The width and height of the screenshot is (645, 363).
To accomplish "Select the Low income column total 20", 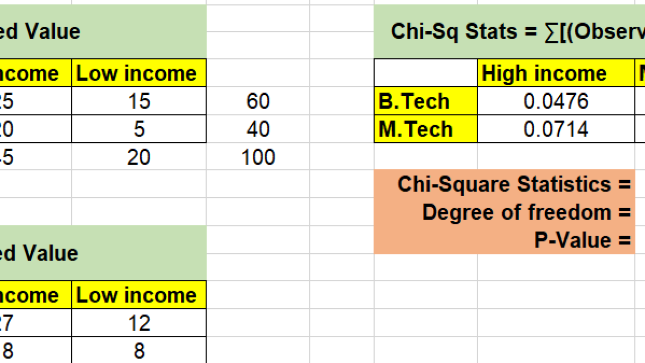I will [139, 157].
